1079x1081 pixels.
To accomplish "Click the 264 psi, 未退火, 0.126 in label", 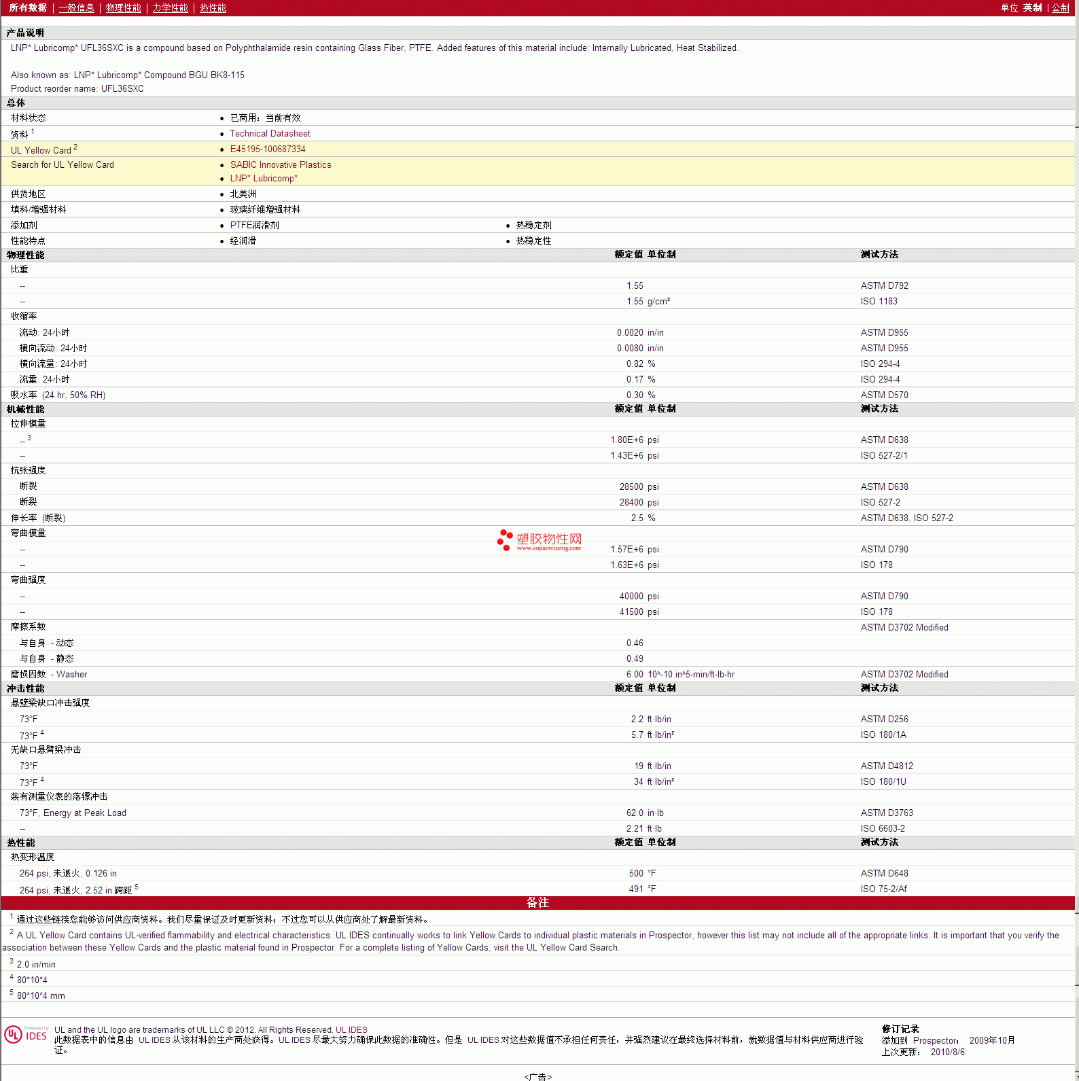I will click(68, 874).
